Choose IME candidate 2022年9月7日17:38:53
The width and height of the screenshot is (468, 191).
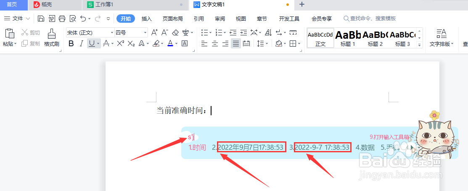(251, 147)
